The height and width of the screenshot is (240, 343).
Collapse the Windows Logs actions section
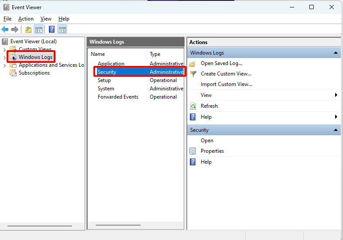click(336, 53)
